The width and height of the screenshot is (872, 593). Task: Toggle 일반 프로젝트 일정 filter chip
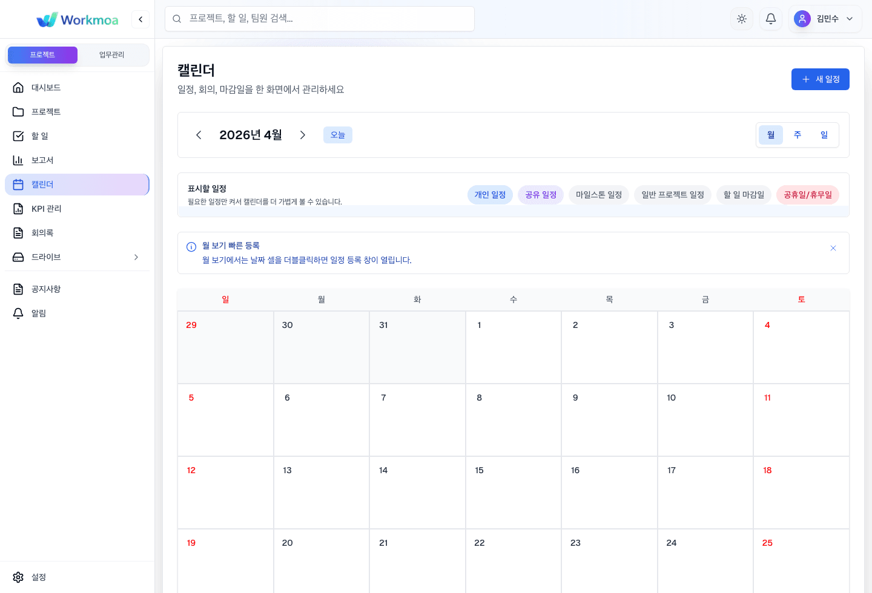(x=673, y=195)
